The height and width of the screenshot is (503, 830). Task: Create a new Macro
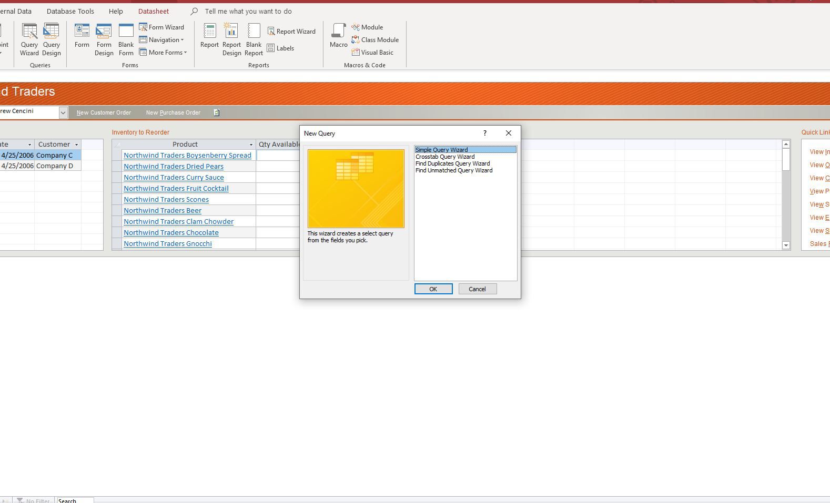click(338, 36)
